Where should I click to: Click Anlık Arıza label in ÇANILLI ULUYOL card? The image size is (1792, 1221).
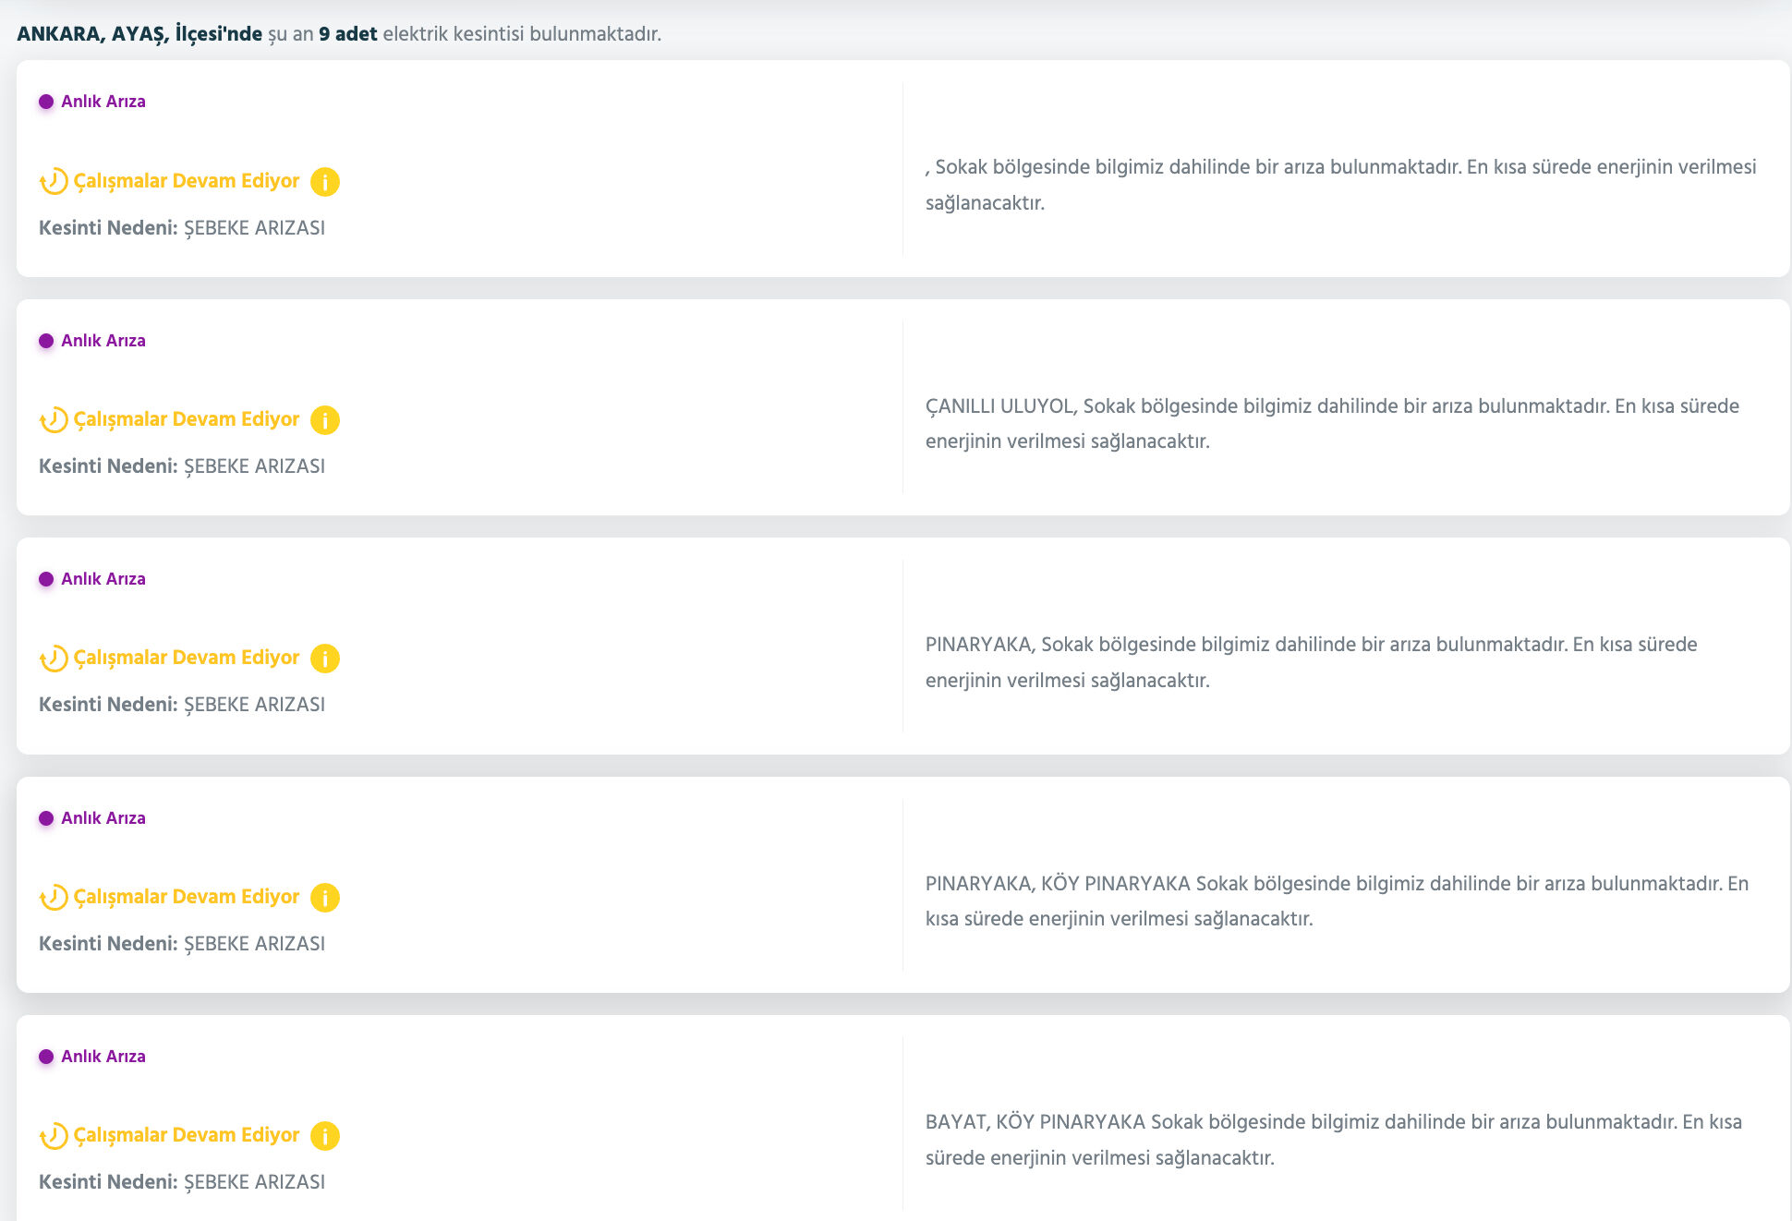103,341
